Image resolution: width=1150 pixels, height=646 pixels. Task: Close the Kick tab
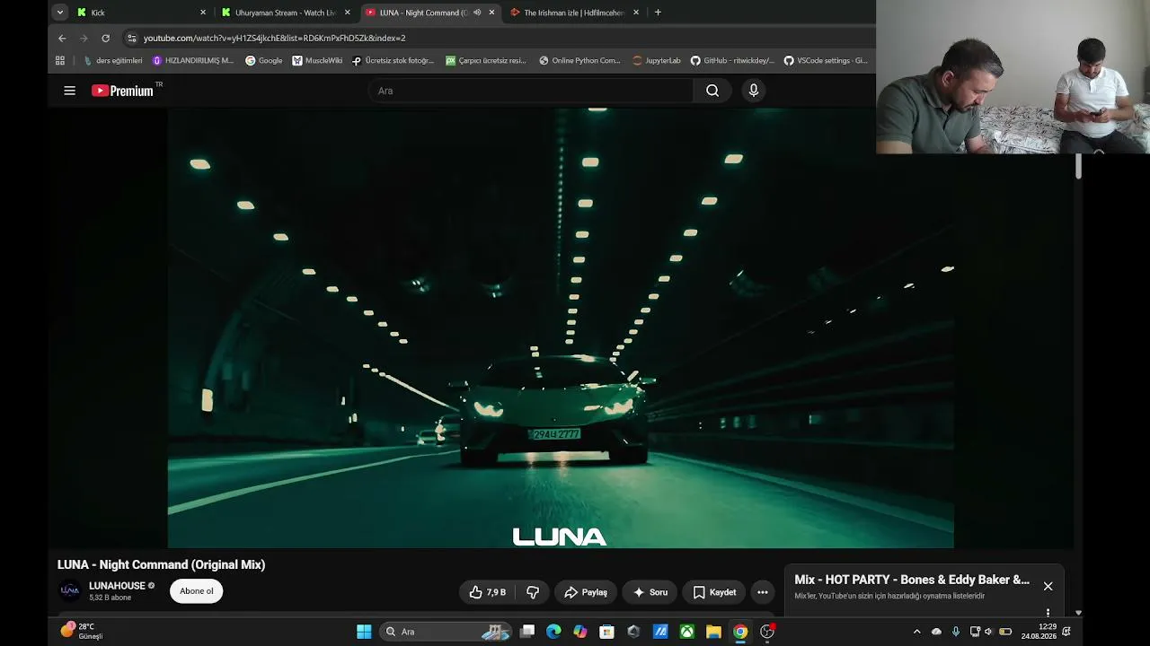(203, 13)
